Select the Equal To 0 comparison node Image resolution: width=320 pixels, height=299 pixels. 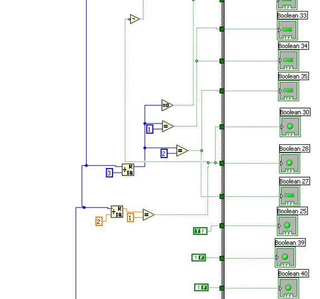coord(167,105)
